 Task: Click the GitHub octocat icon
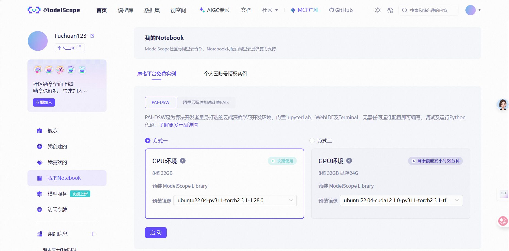point(332,10)
